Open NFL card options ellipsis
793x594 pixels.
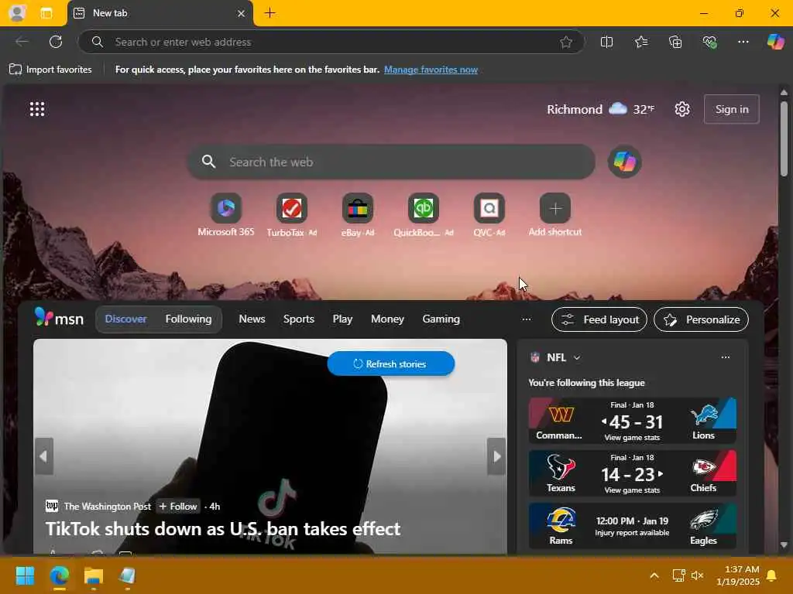pyautogui.click(x=725, y=357)
